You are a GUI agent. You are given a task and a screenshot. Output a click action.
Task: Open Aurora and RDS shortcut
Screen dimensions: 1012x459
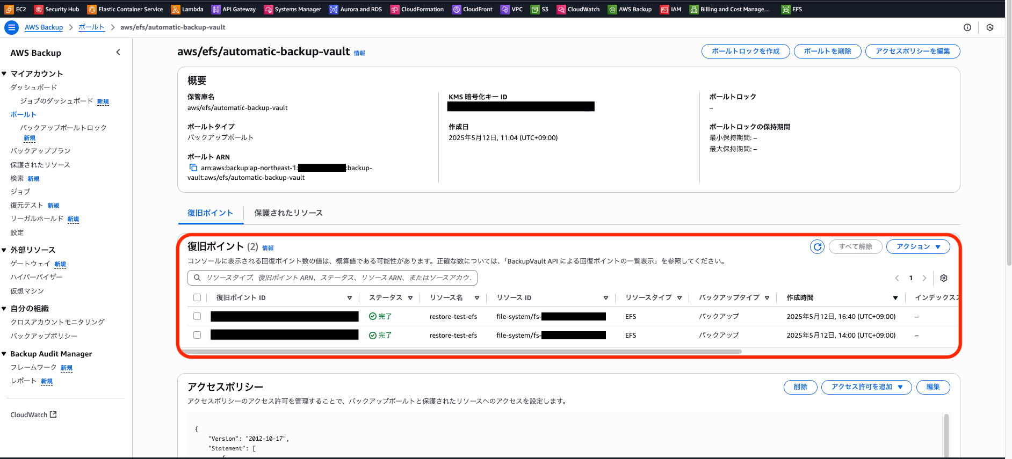tap(356, 9)
